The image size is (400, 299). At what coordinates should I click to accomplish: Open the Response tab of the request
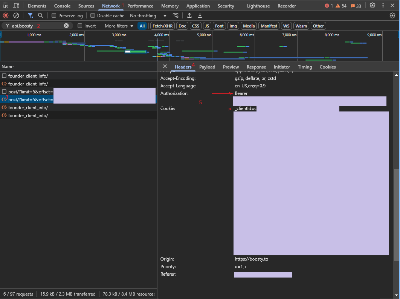pos(256,67)
